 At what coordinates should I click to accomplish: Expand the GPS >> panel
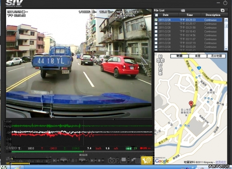[x=145, y=148]
